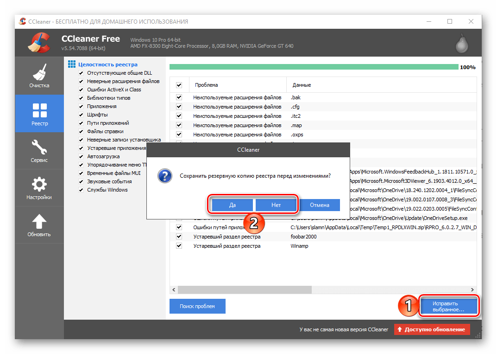Click the OneDrive 18.240.1202.0004_1 path entry
The image size is (497, 354).
(x=413, y=190)
